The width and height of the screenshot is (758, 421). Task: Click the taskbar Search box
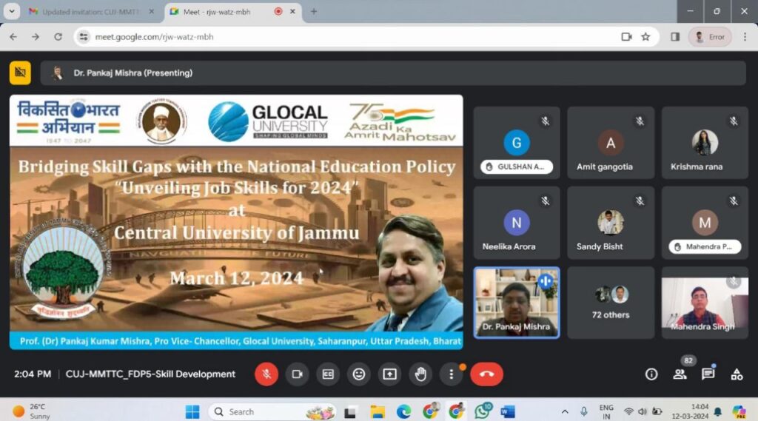coord(272,412)
